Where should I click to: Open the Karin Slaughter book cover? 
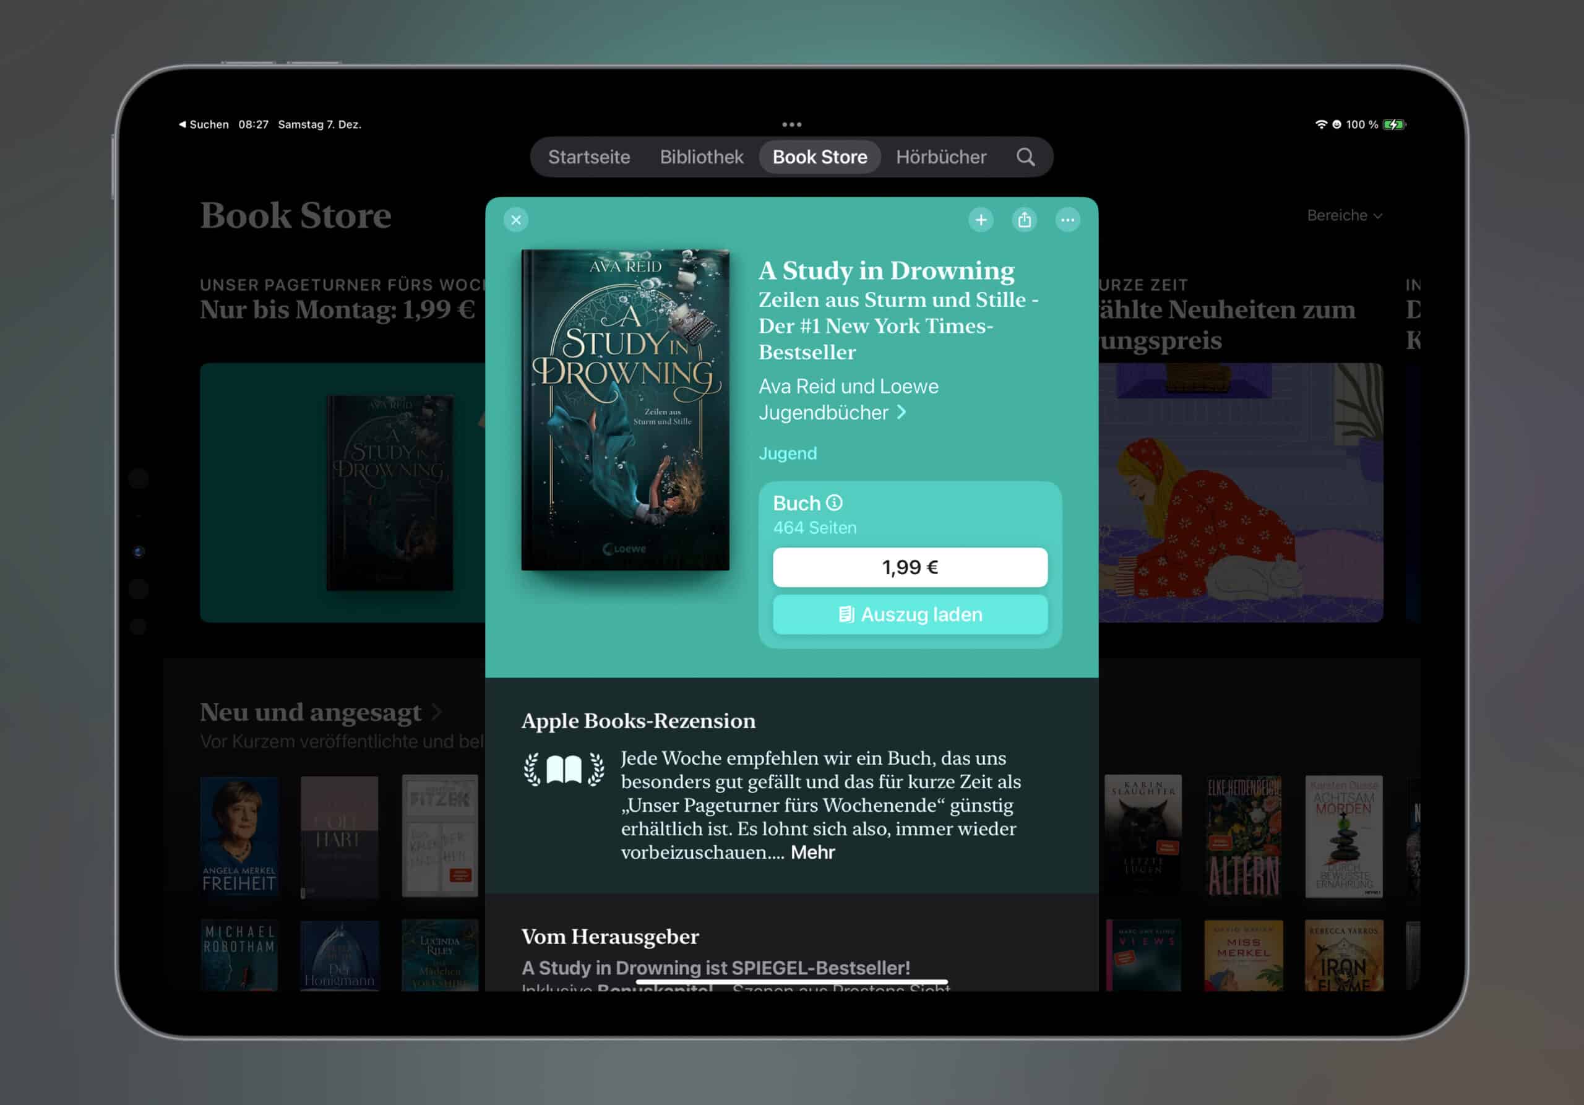pyautogui.click(x=1143, y=836)
